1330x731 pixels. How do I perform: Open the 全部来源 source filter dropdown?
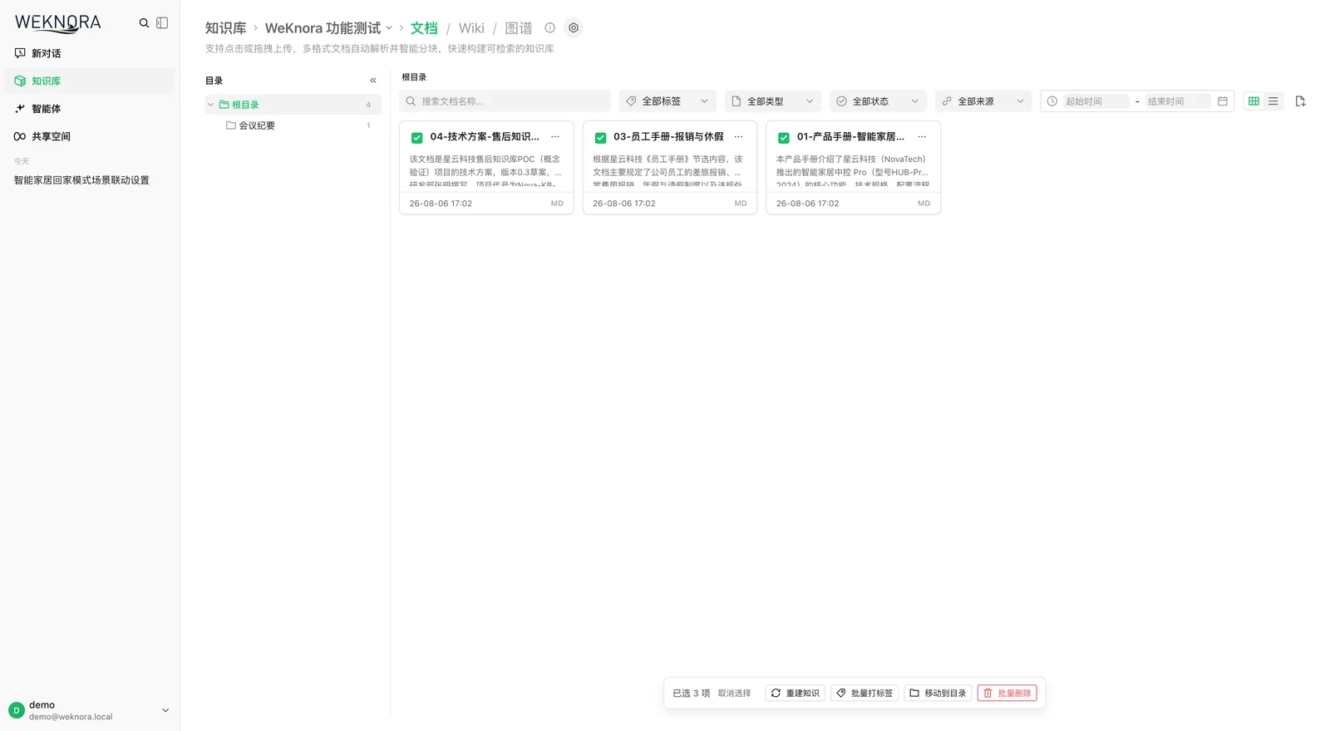click(x=983, y=101)
